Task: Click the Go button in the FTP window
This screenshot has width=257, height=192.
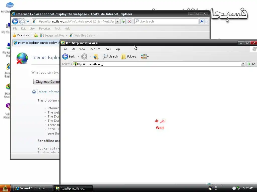Action: point(251,64)
